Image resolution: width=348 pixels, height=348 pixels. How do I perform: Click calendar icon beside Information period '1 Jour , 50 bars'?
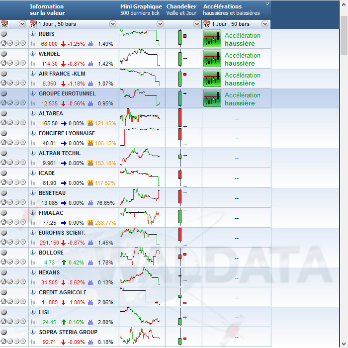pos(33,24)
